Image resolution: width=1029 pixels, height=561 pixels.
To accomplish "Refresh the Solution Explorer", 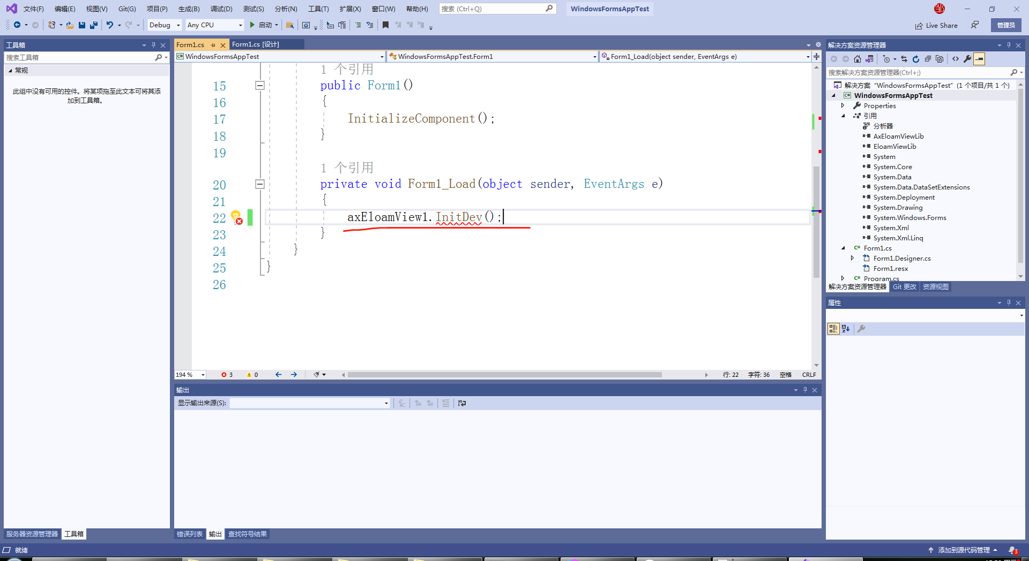I will [916, 59].
